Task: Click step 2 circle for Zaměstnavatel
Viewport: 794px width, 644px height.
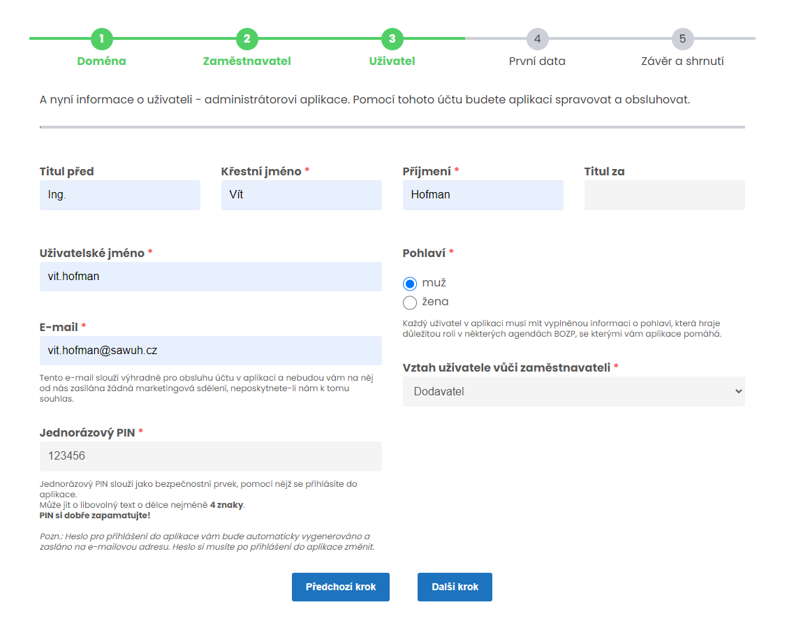Action: (247, 39)
